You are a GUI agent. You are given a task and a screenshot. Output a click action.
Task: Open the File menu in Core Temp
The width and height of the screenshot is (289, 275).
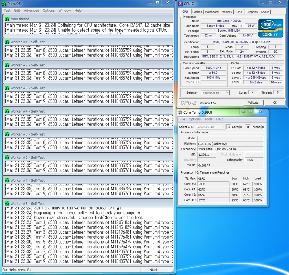[x=182, y=119]
